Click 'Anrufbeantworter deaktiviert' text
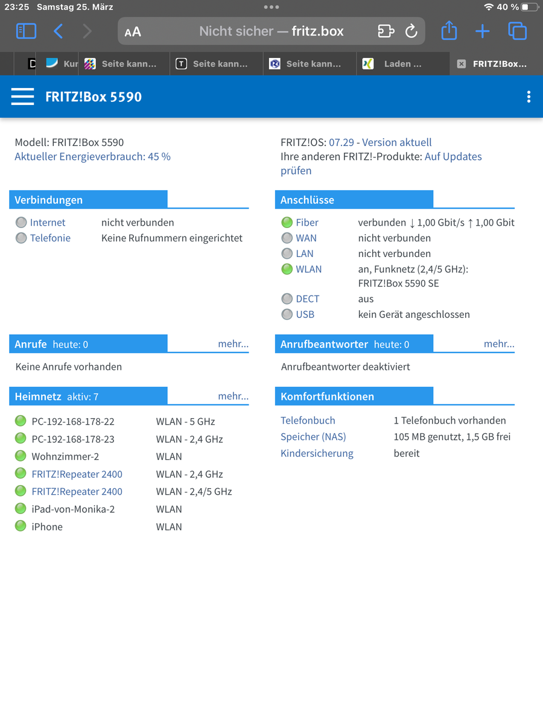The image size is (543, 724). click(x=346, y=367)
